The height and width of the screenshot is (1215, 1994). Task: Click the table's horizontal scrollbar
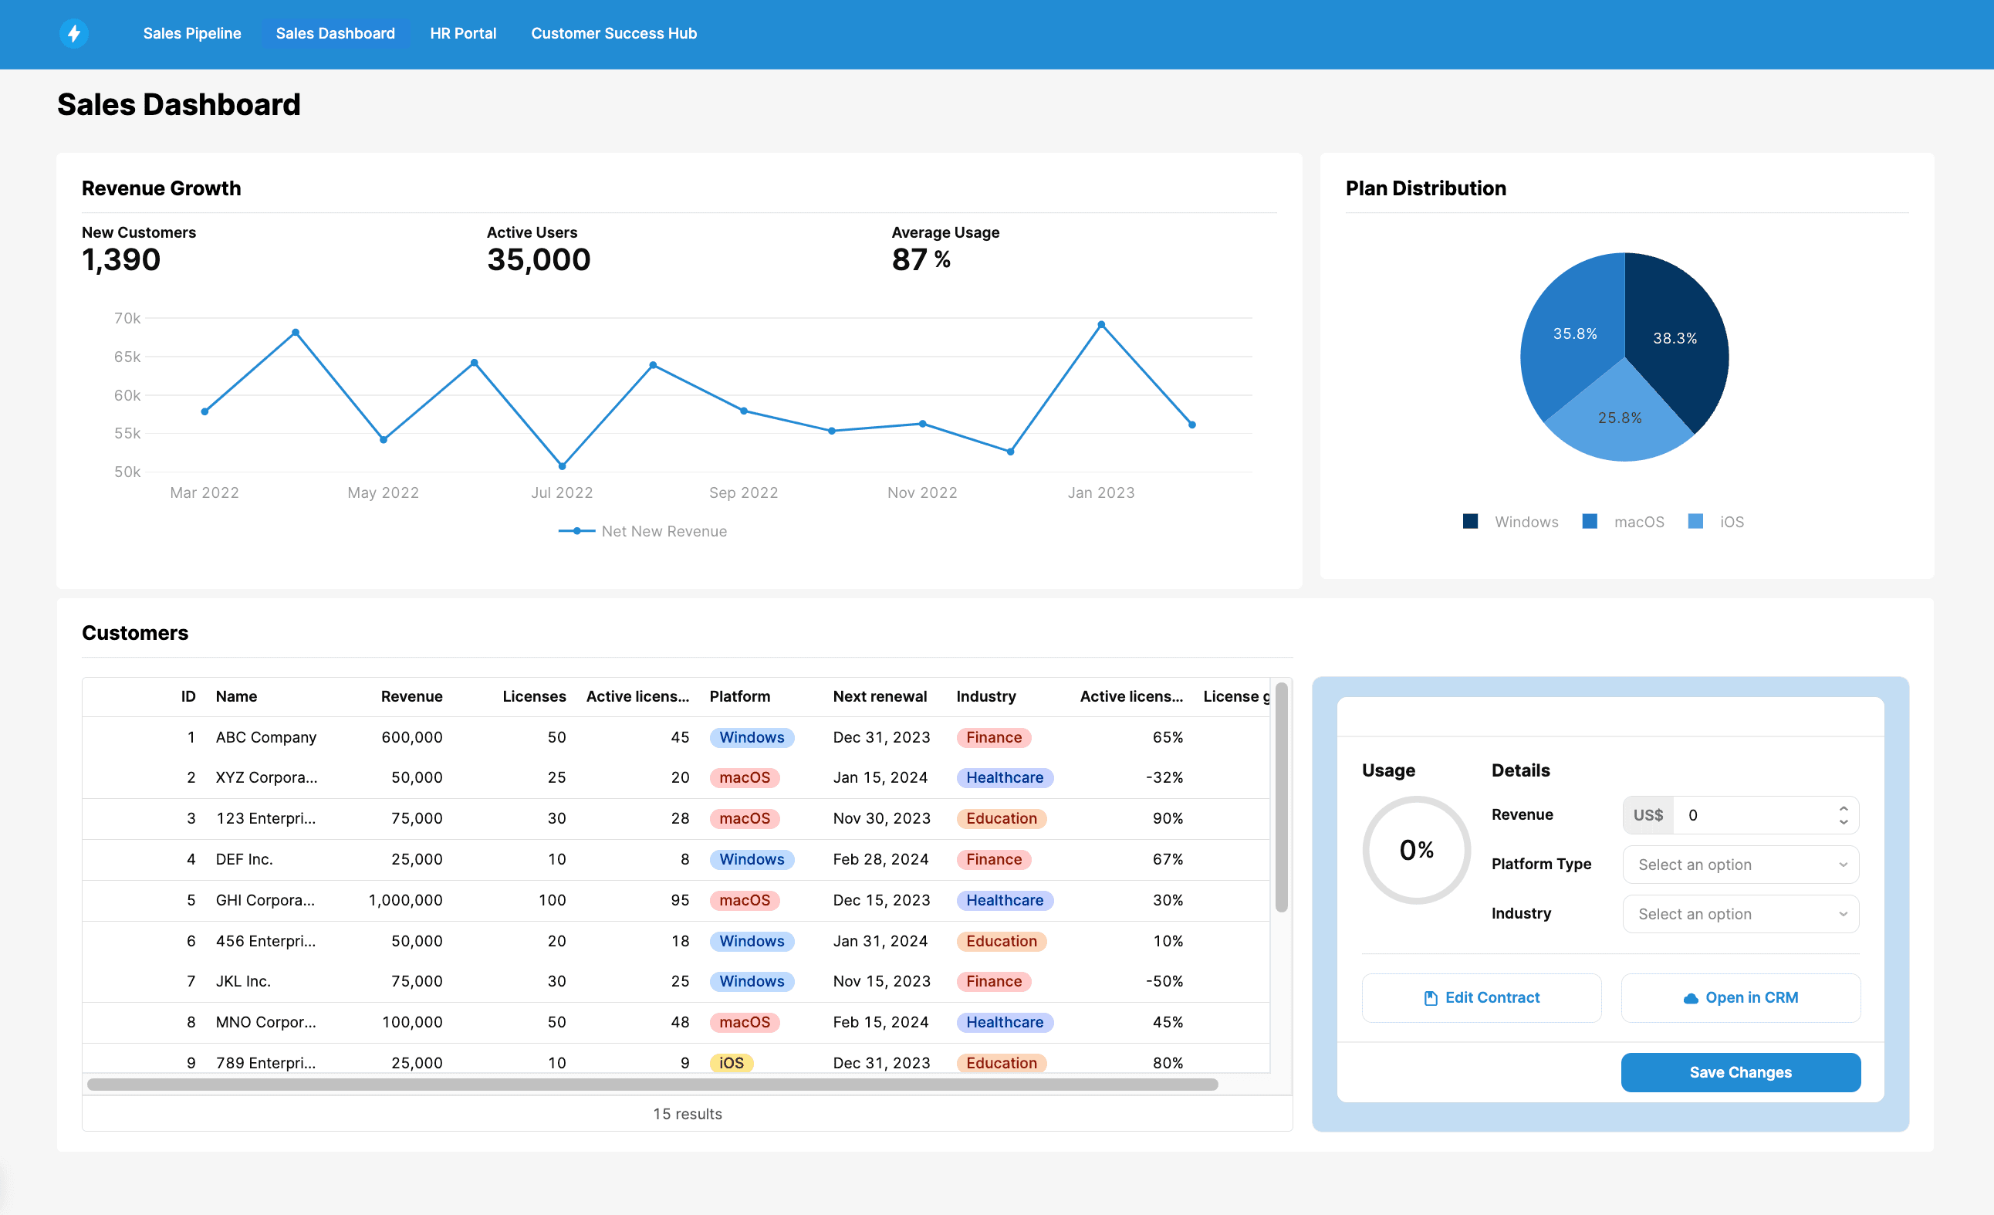pyautogui.click(x=651, y=1084)
